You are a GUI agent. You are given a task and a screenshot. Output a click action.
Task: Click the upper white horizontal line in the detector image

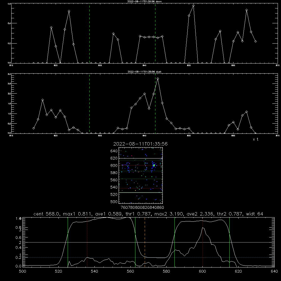[x=140, y=158]
